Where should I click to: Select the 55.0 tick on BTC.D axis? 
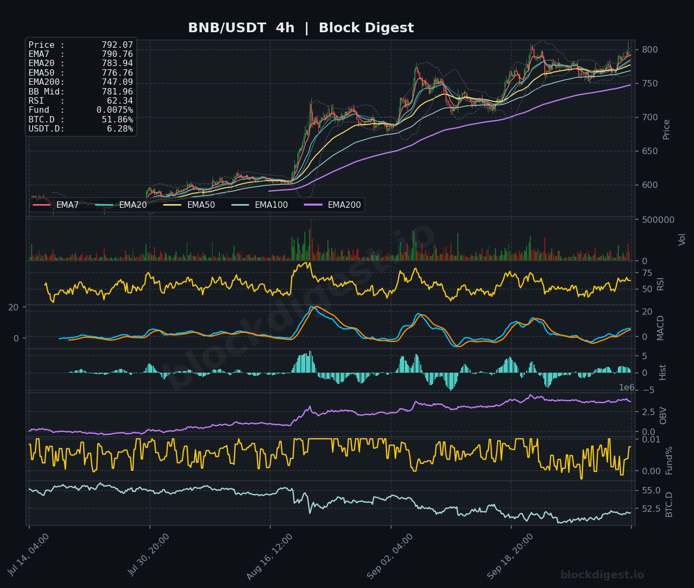click(651, 491)
